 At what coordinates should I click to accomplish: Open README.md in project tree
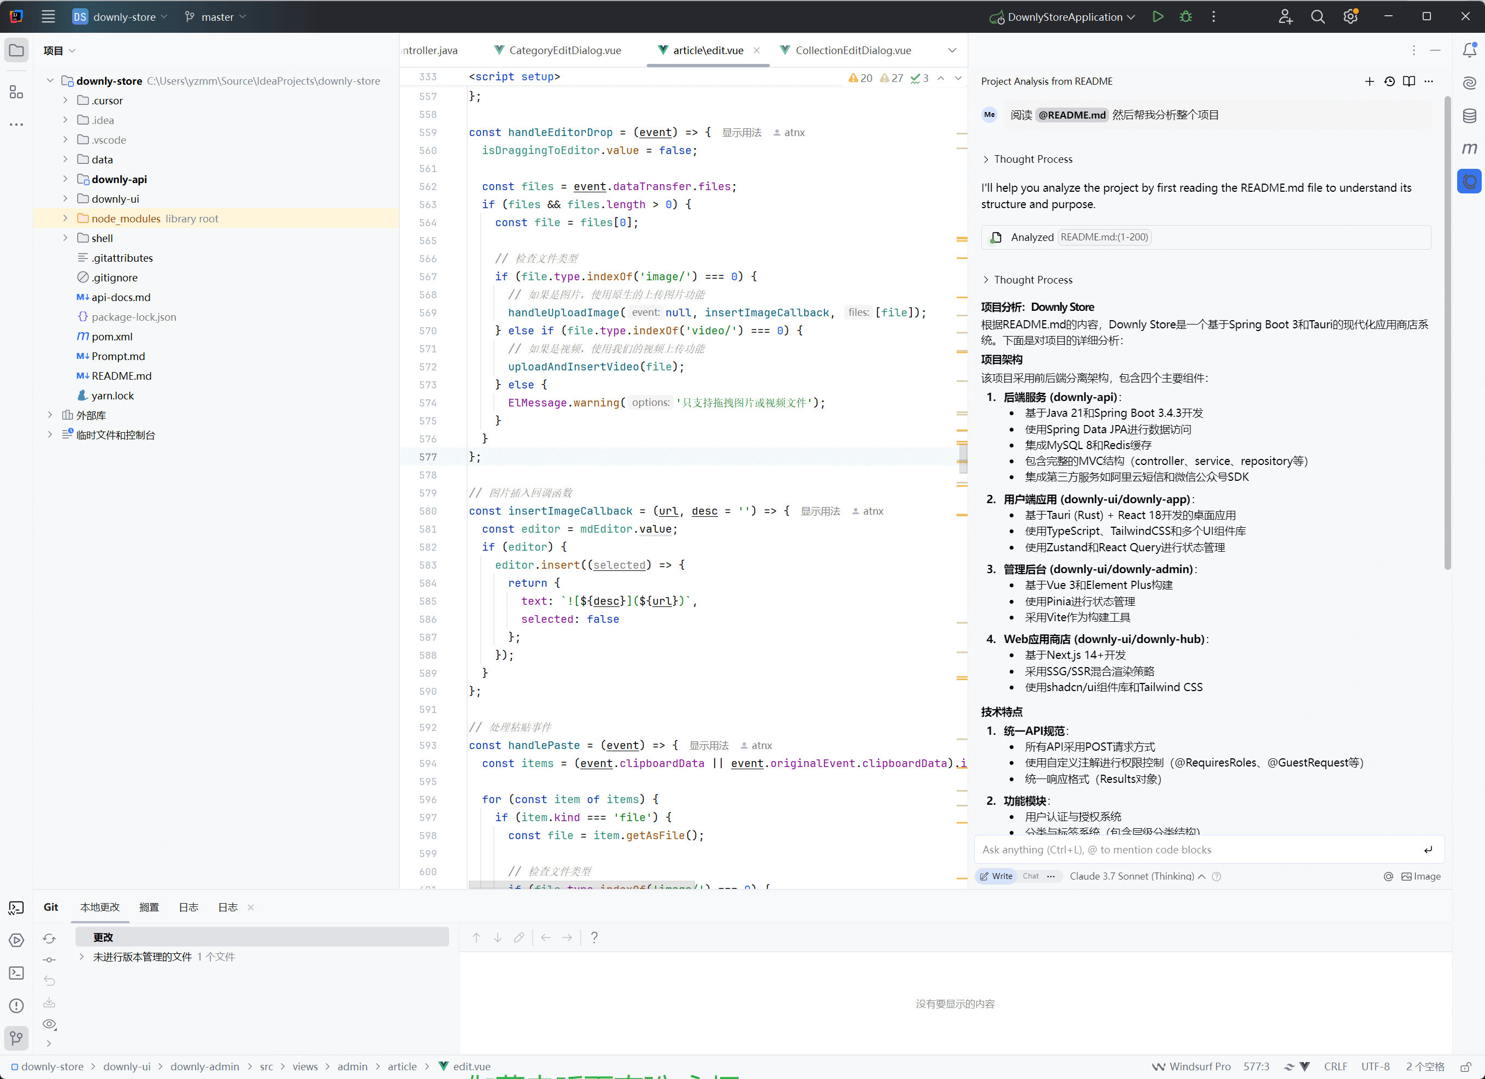[x=122, y=376]
